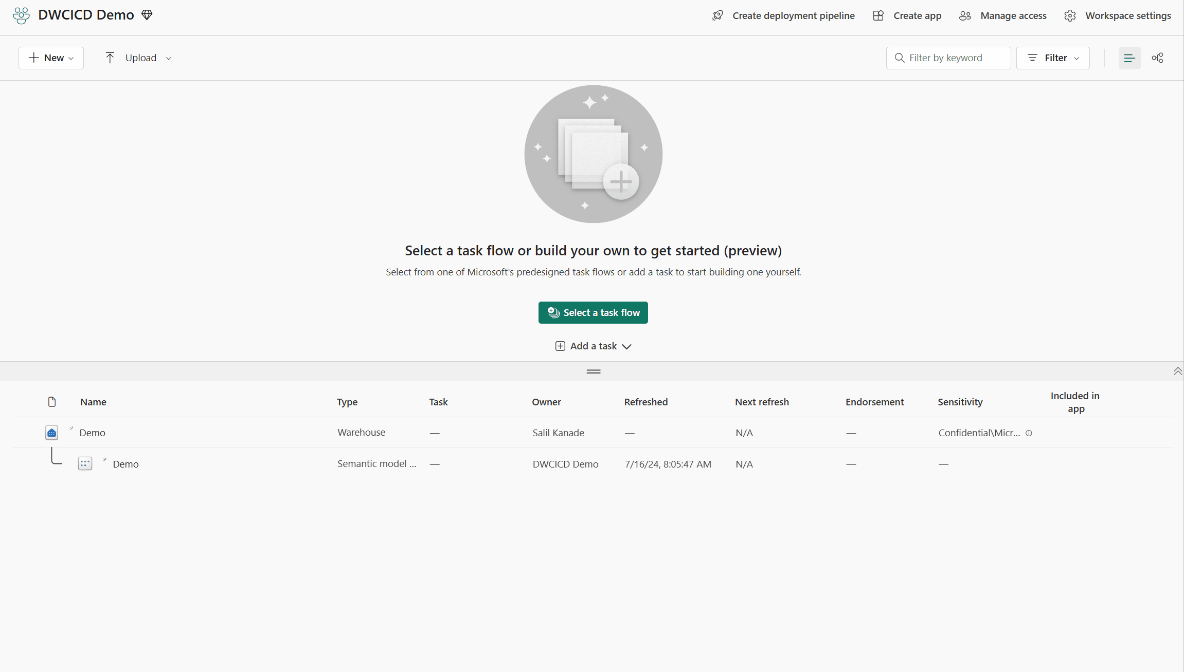Open the Demo semantic model item
This screenshot has width=1184, height=672.
125,464
